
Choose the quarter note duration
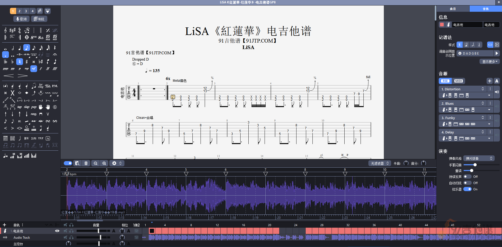coord(20,48)
